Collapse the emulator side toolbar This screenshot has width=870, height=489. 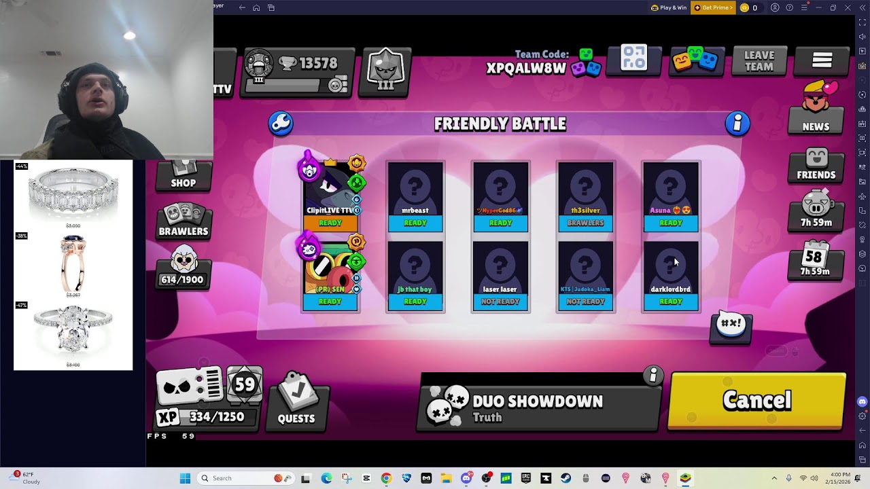[x=863, y=7]
